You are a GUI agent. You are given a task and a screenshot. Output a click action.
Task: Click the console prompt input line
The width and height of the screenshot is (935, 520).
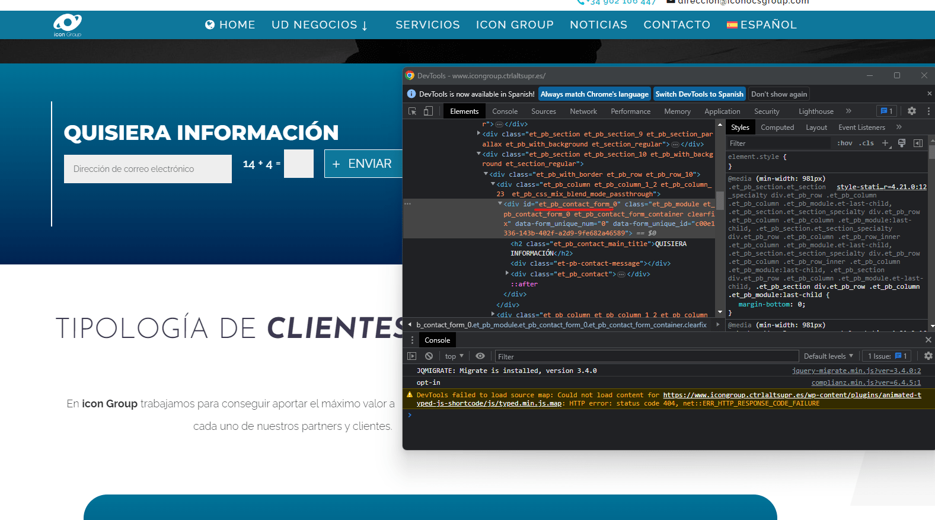(670, 415)
